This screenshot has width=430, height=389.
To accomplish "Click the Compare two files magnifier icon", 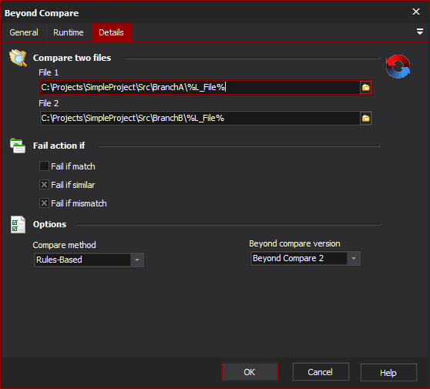I will click(x=18, y=58).
